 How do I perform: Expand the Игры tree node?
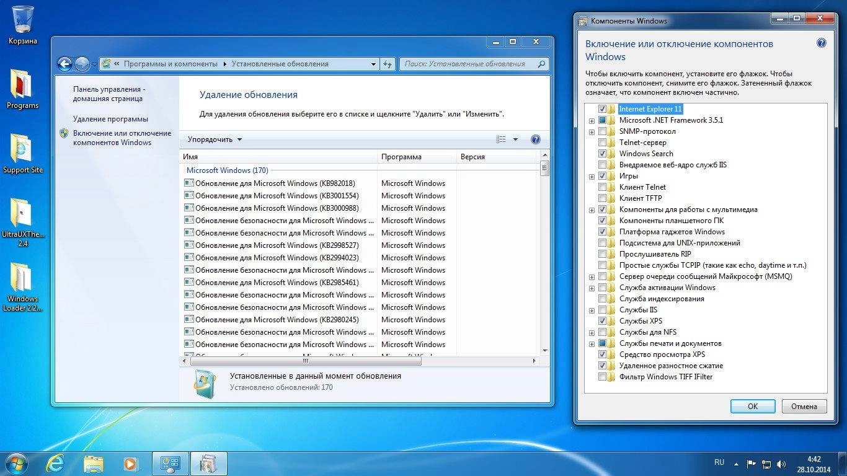click(x=592, y=177)
